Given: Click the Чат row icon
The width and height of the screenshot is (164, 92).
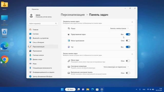Looking at the screenshot, I should pyautogui.click(x=69, y=47).
